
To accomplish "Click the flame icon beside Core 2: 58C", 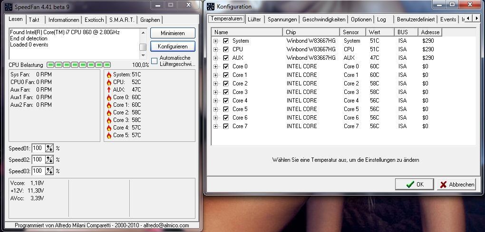I will 109,112.
